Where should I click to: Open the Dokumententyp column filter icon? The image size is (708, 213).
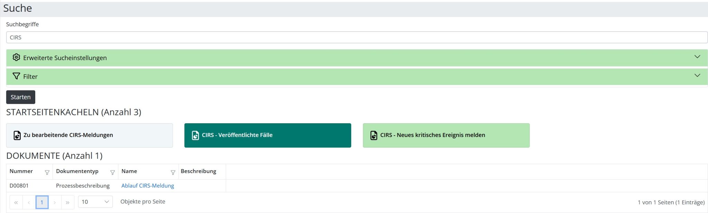(x=112, y=173)
